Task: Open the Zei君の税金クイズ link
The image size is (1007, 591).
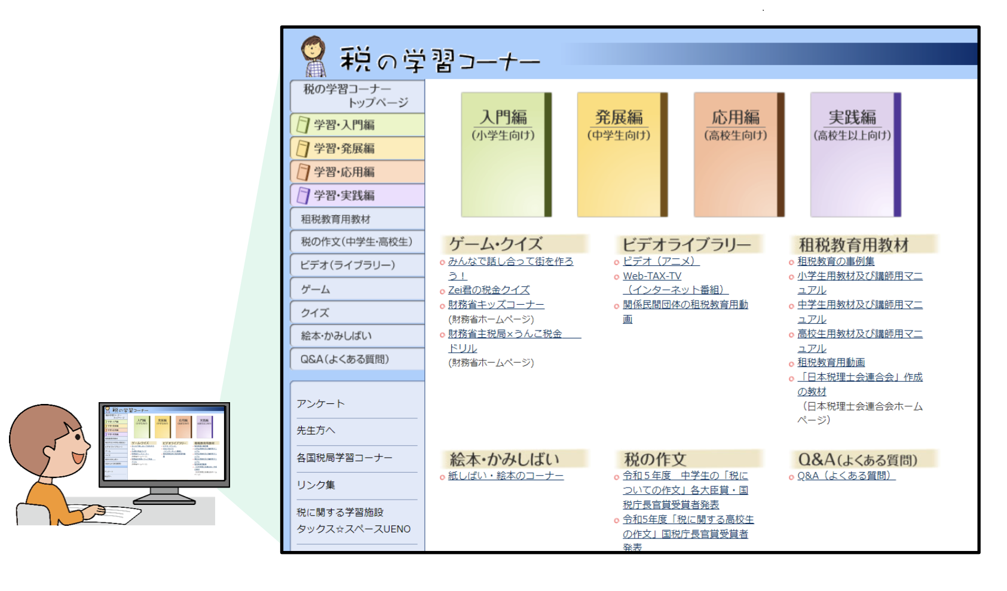Action: click(x=487, y=290)
